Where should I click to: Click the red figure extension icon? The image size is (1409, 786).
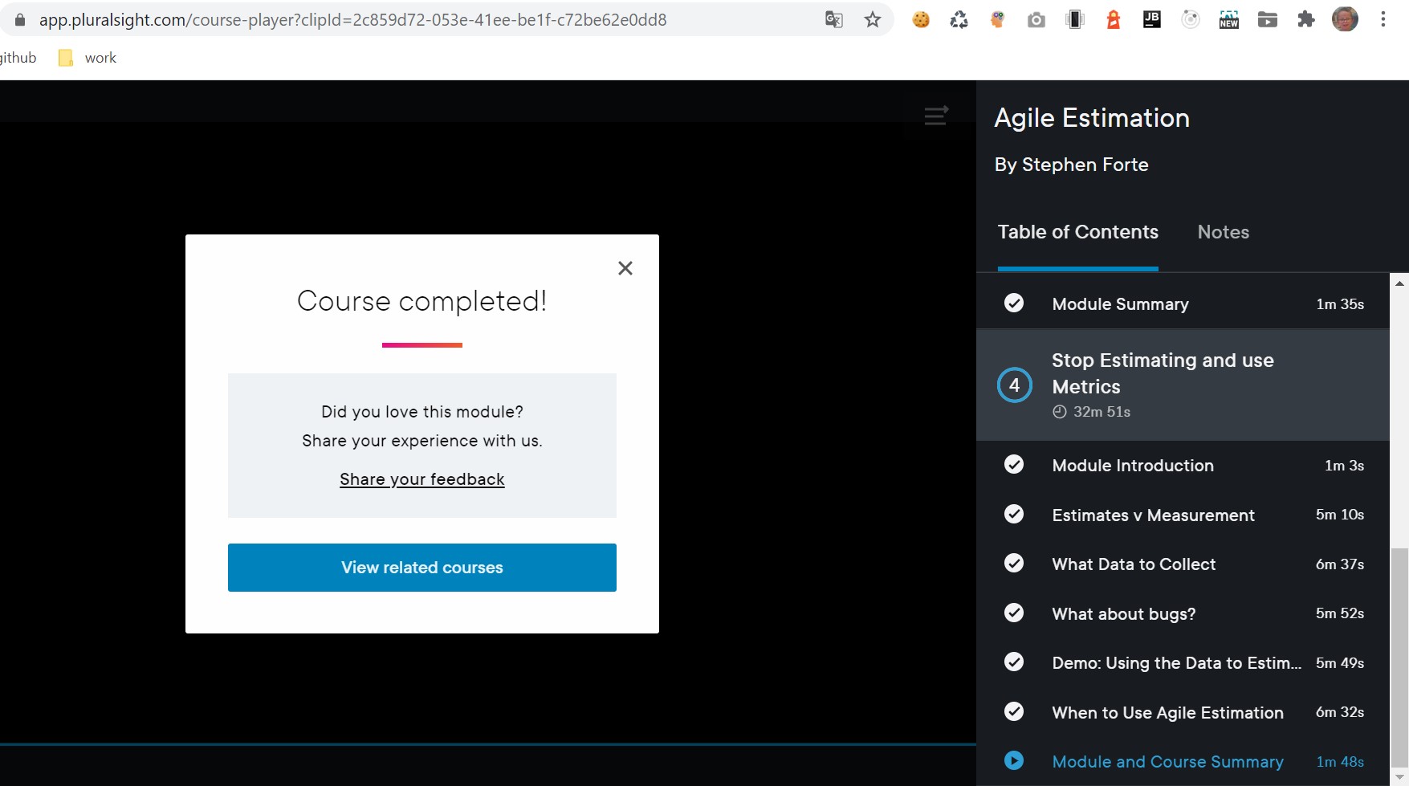(1114, 20)
